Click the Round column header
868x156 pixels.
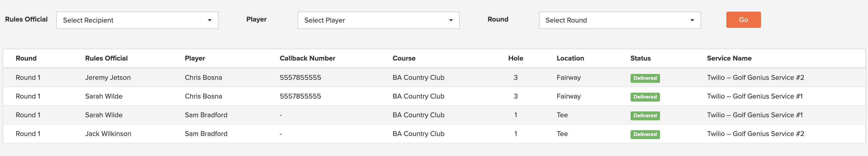click(26, 58)
